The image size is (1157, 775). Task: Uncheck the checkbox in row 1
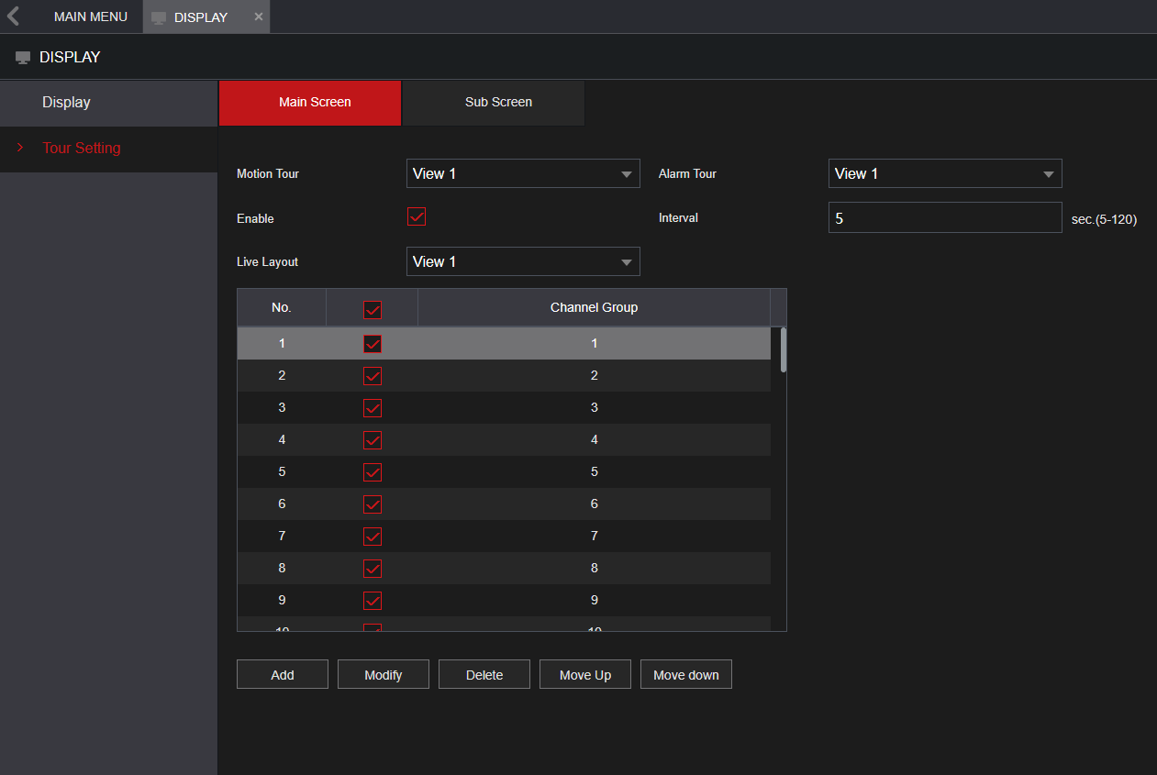pos(373,344)
